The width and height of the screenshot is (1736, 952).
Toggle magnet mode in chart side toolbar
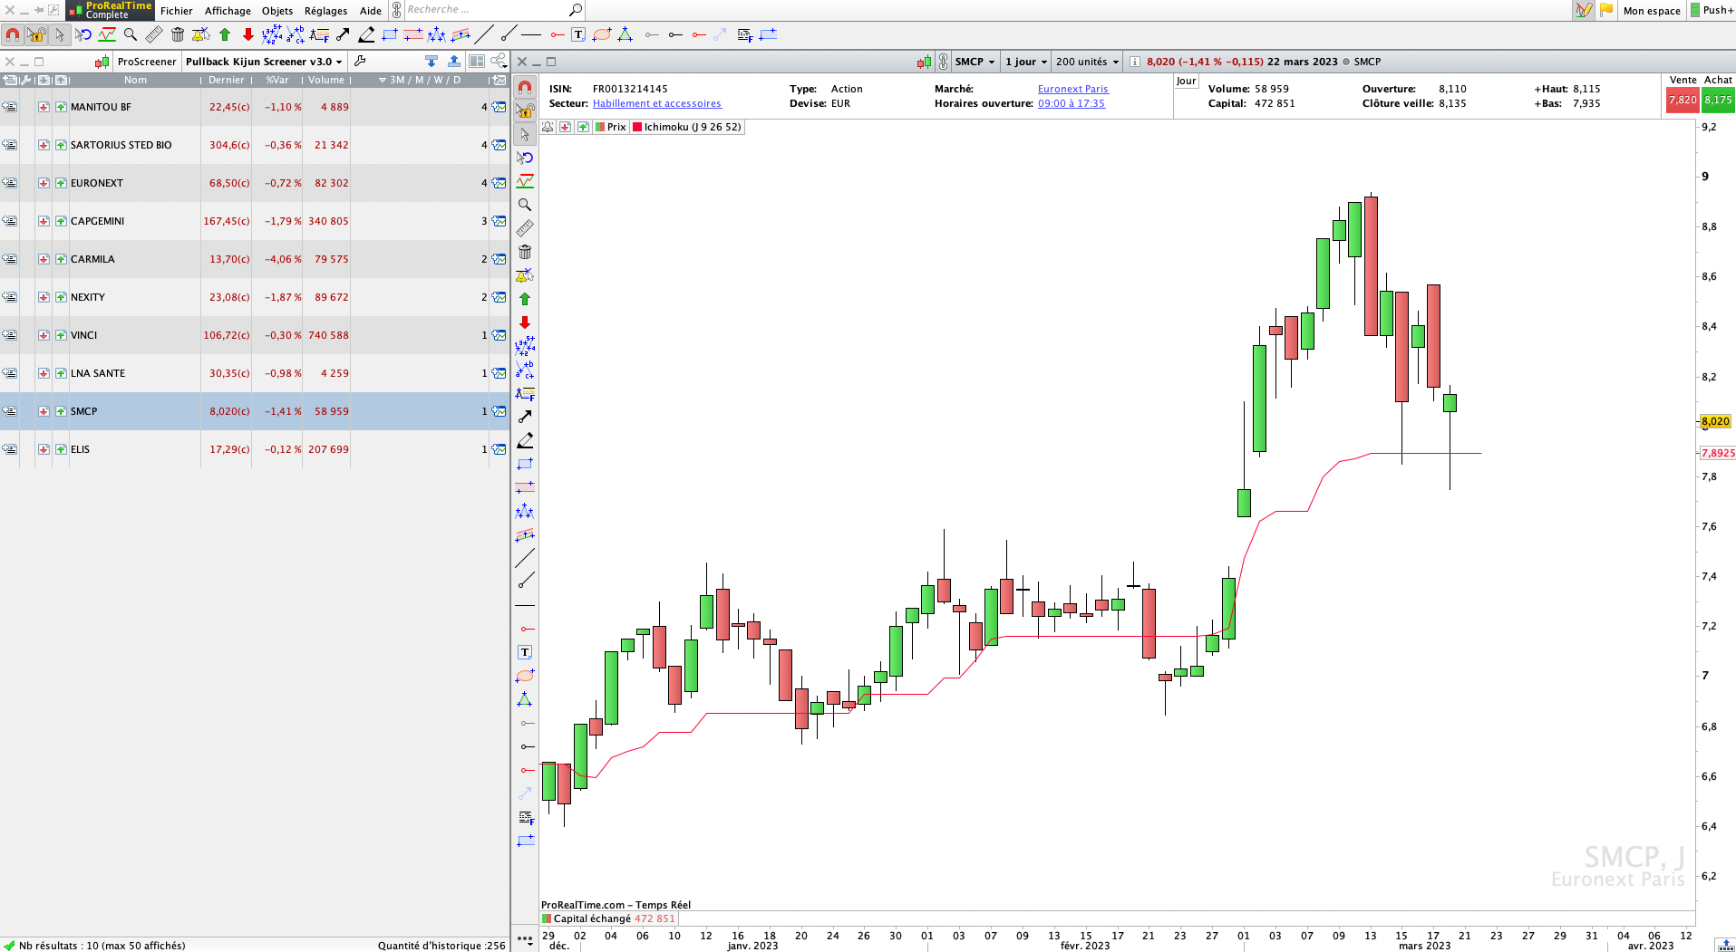click(525, 88)
